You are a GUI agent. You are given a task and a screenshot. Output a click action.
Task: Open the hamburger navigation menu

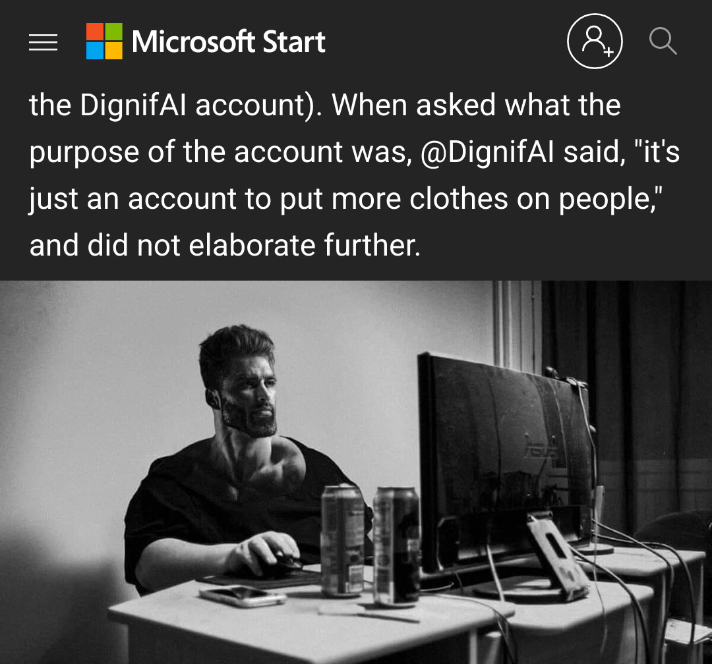tap(43, 42)
